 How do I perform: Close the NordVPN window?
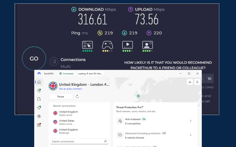coord(197,73)
